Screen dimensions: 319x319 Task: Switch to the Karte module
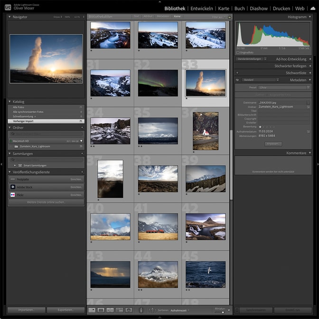pos(224,9)
